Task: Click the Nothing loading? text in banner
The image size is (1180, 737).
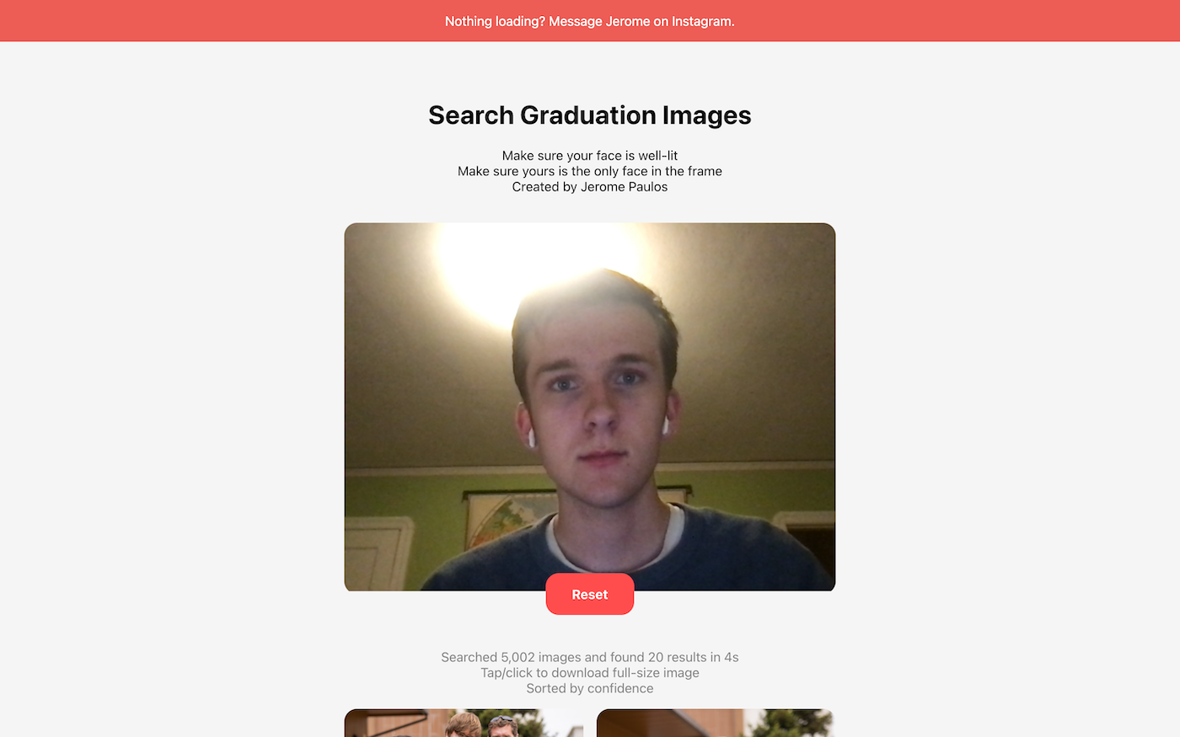Action: point(495,21)
